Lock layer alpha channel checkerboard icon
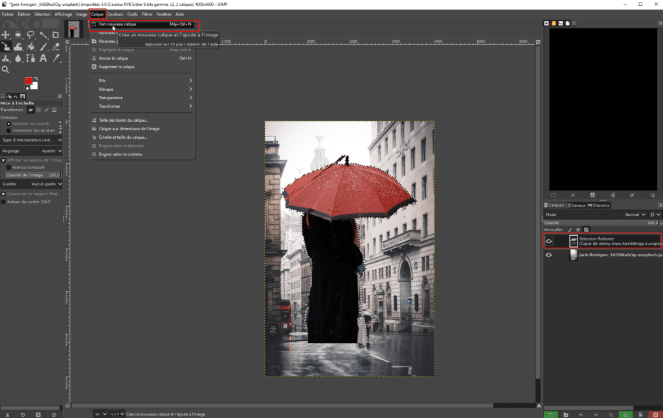The image size is (663, 418). coord(587,229)
